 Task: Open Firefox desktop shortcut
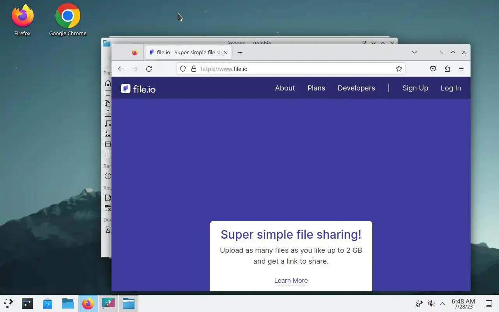(22, 20)
